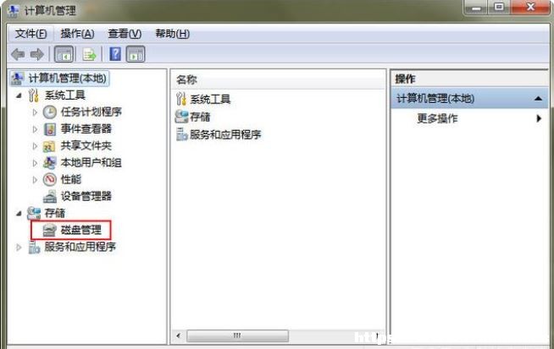The height and width of the screenshot is (349, 554).
Task: Open the blue Help question-mark icon
Action: (115, 54)
